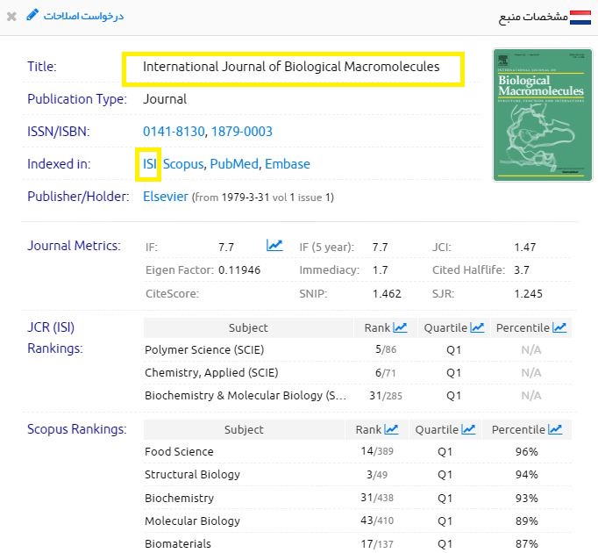Select the journal title text
The width and height of the screenshot is (598, 553).
(x=291, y=67)
